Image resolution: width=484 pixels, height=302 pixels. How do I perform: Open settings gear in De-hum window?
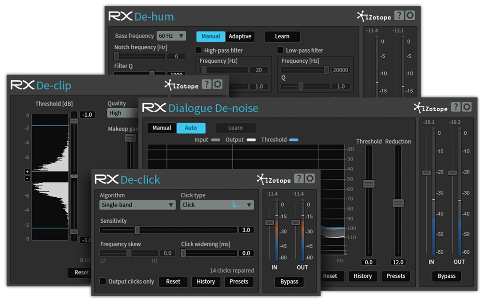coord(410,15)
